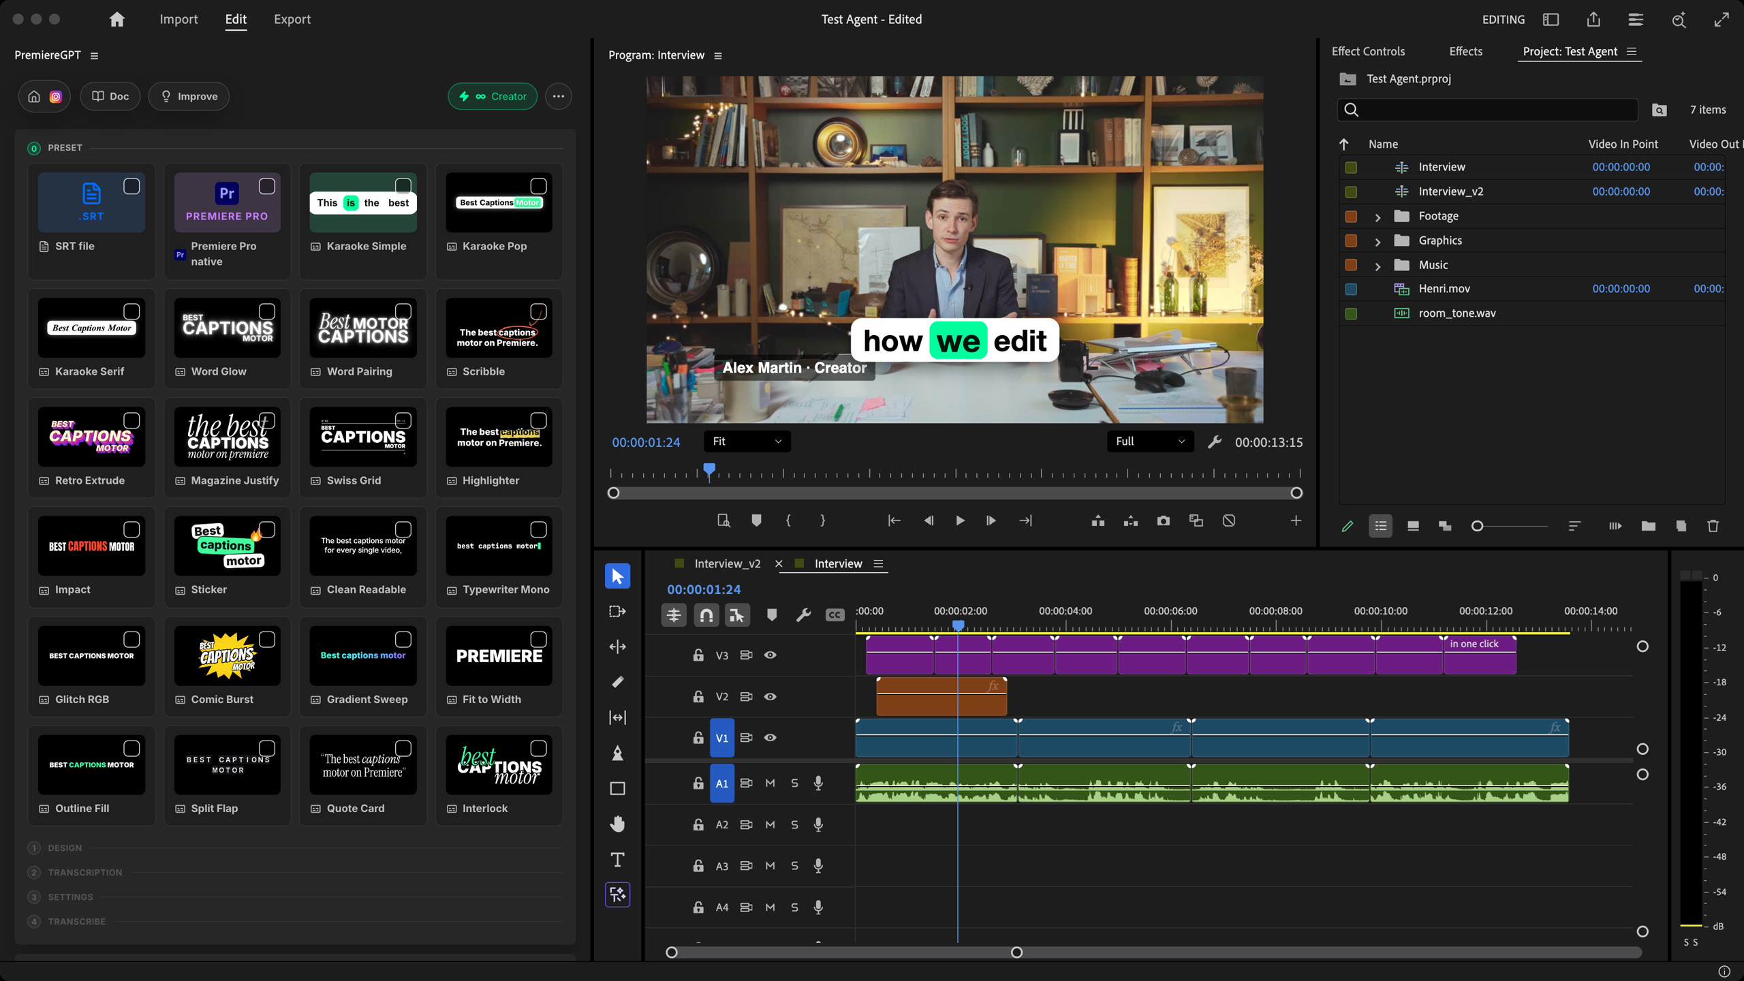
Task: Click the trash Clear icon in Project panel
Action: tap(1713, 526)
